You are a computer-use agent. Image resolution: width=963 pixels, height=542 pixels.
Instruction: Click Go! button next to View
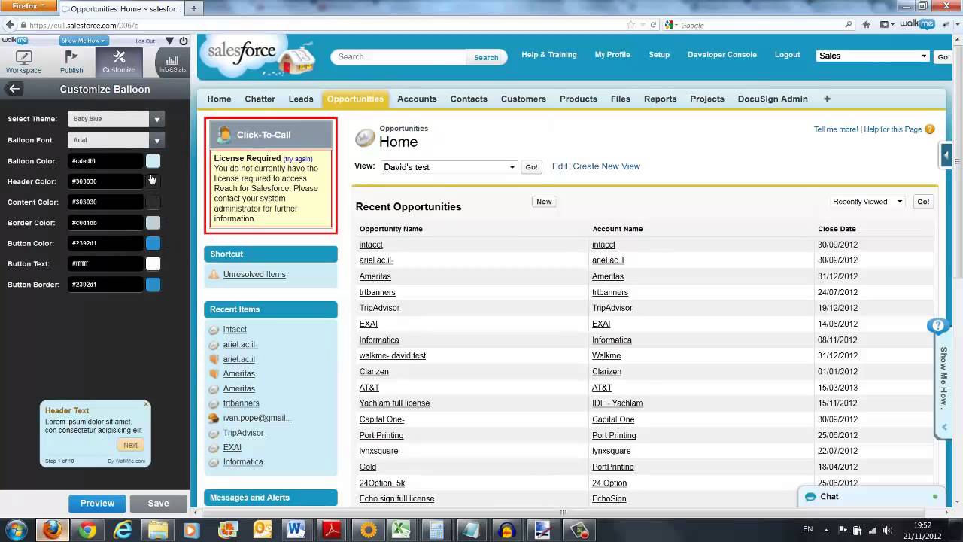(531, 167)
